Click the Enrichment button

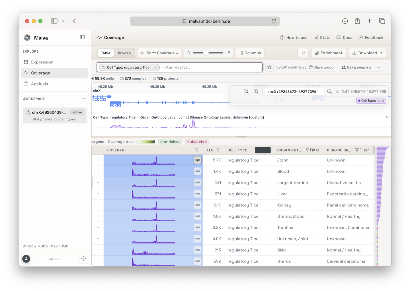329,53
